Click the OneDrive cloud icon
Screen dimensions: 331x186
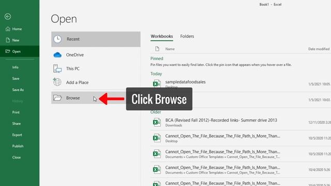pyautogui.click(x=57, y=55)
